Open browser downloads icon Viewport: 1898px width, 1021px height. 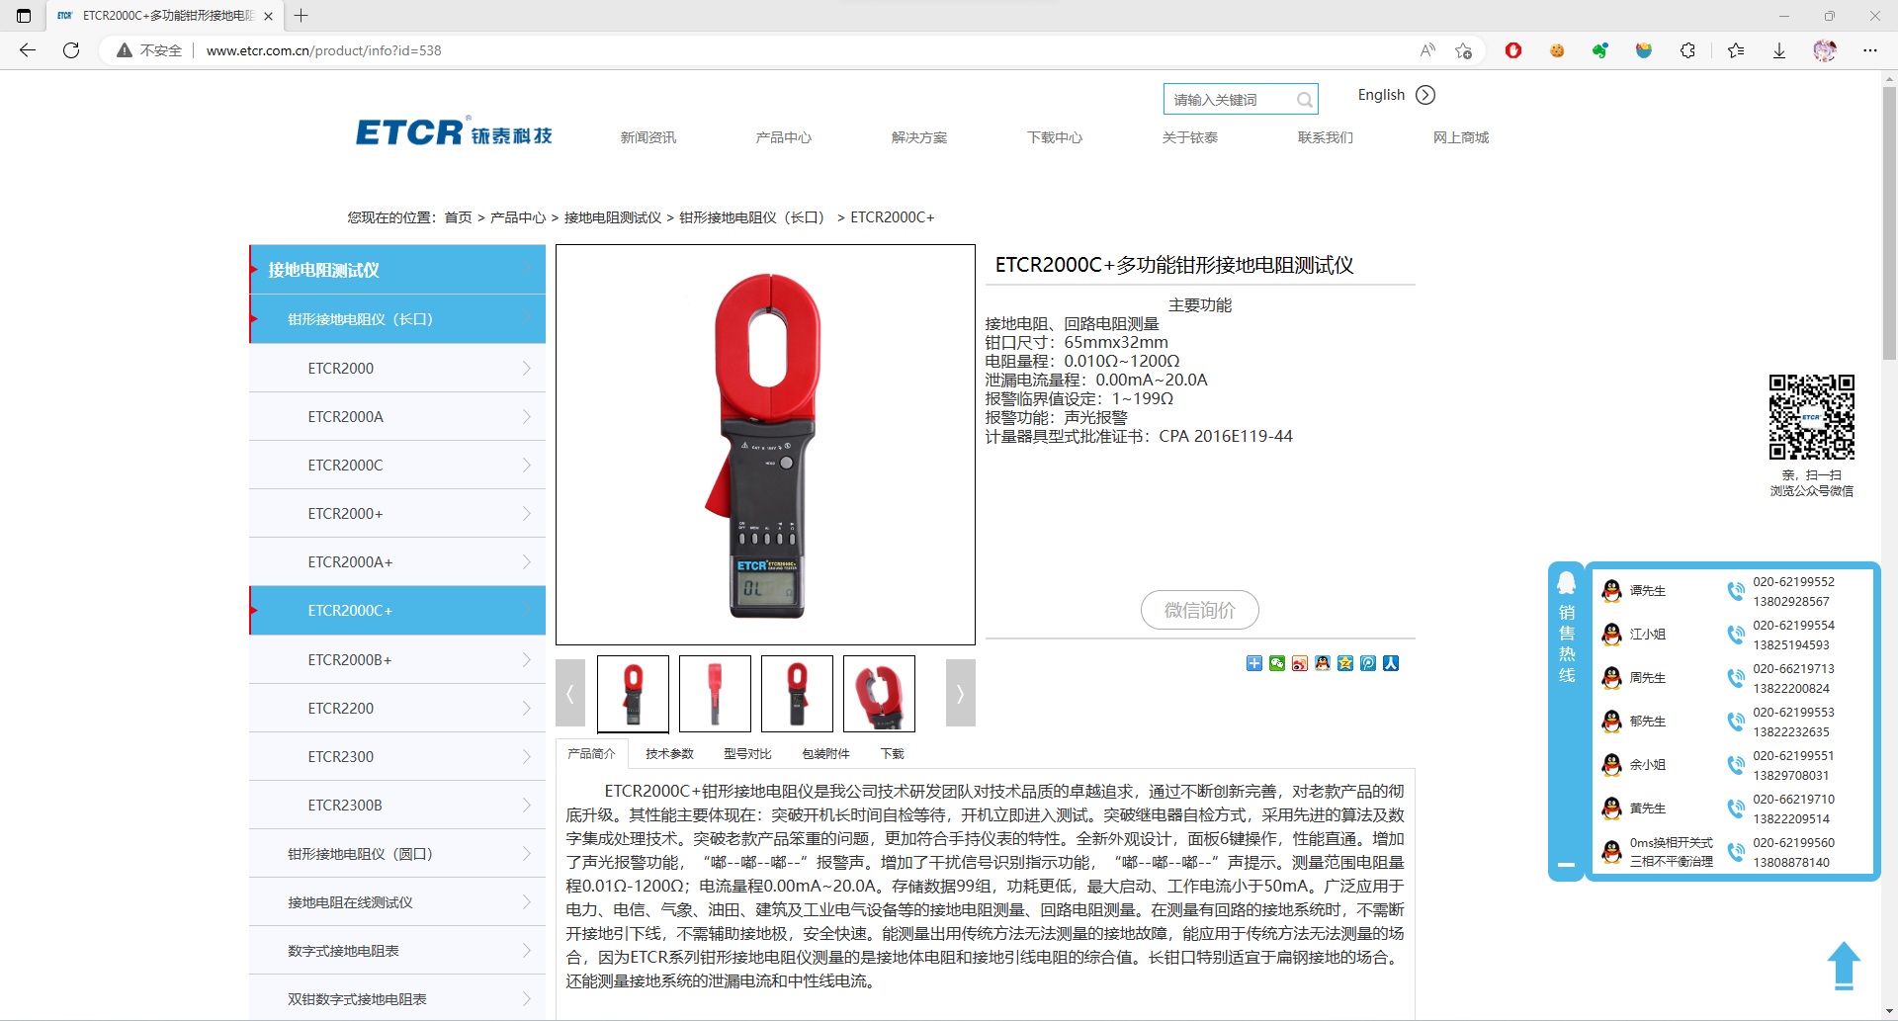[x=1779, y=50]
